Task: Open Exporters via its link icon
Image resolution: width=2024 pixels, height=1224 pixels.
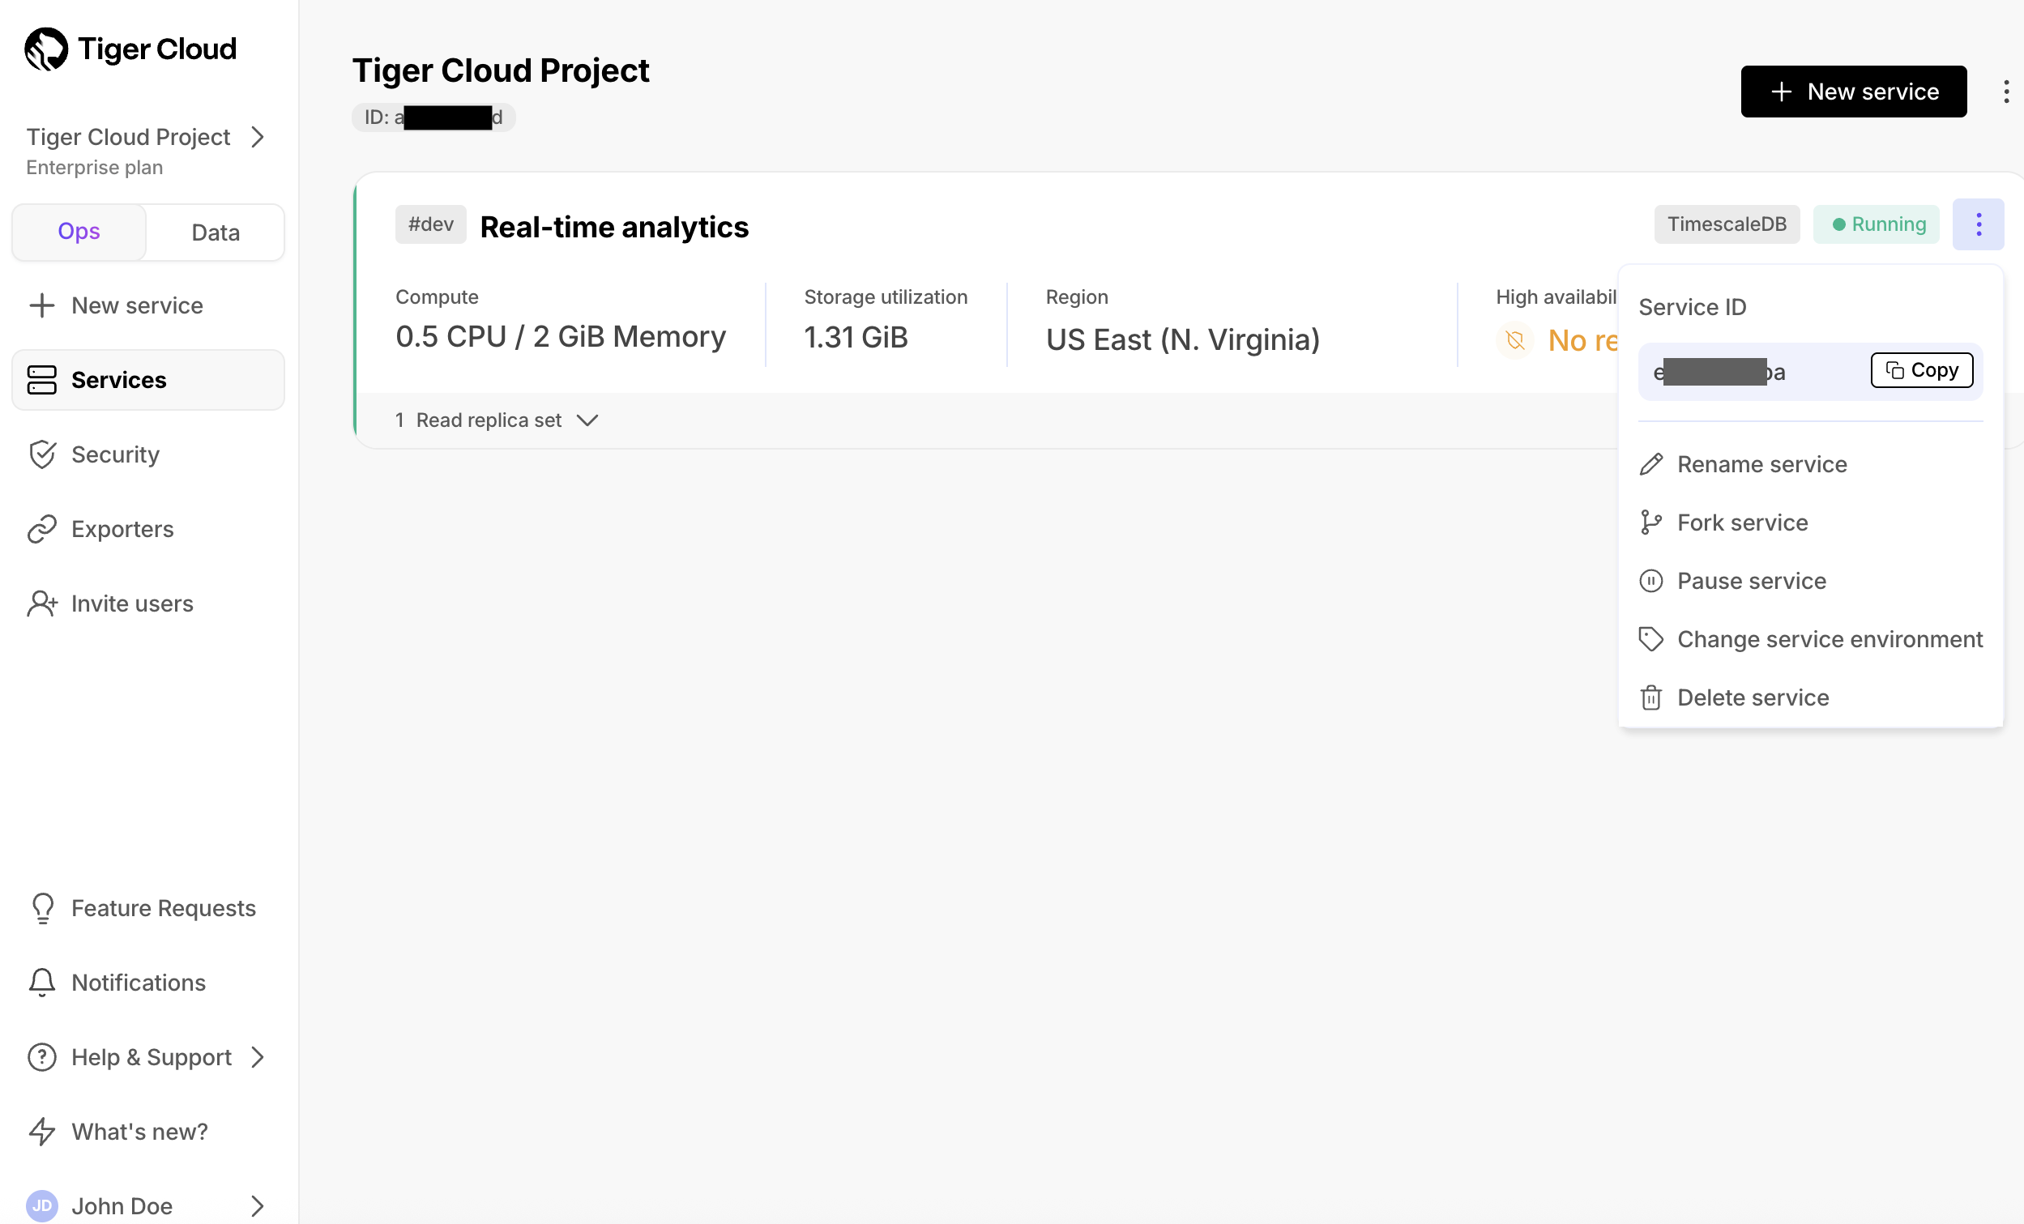Action: coord(42,529)
